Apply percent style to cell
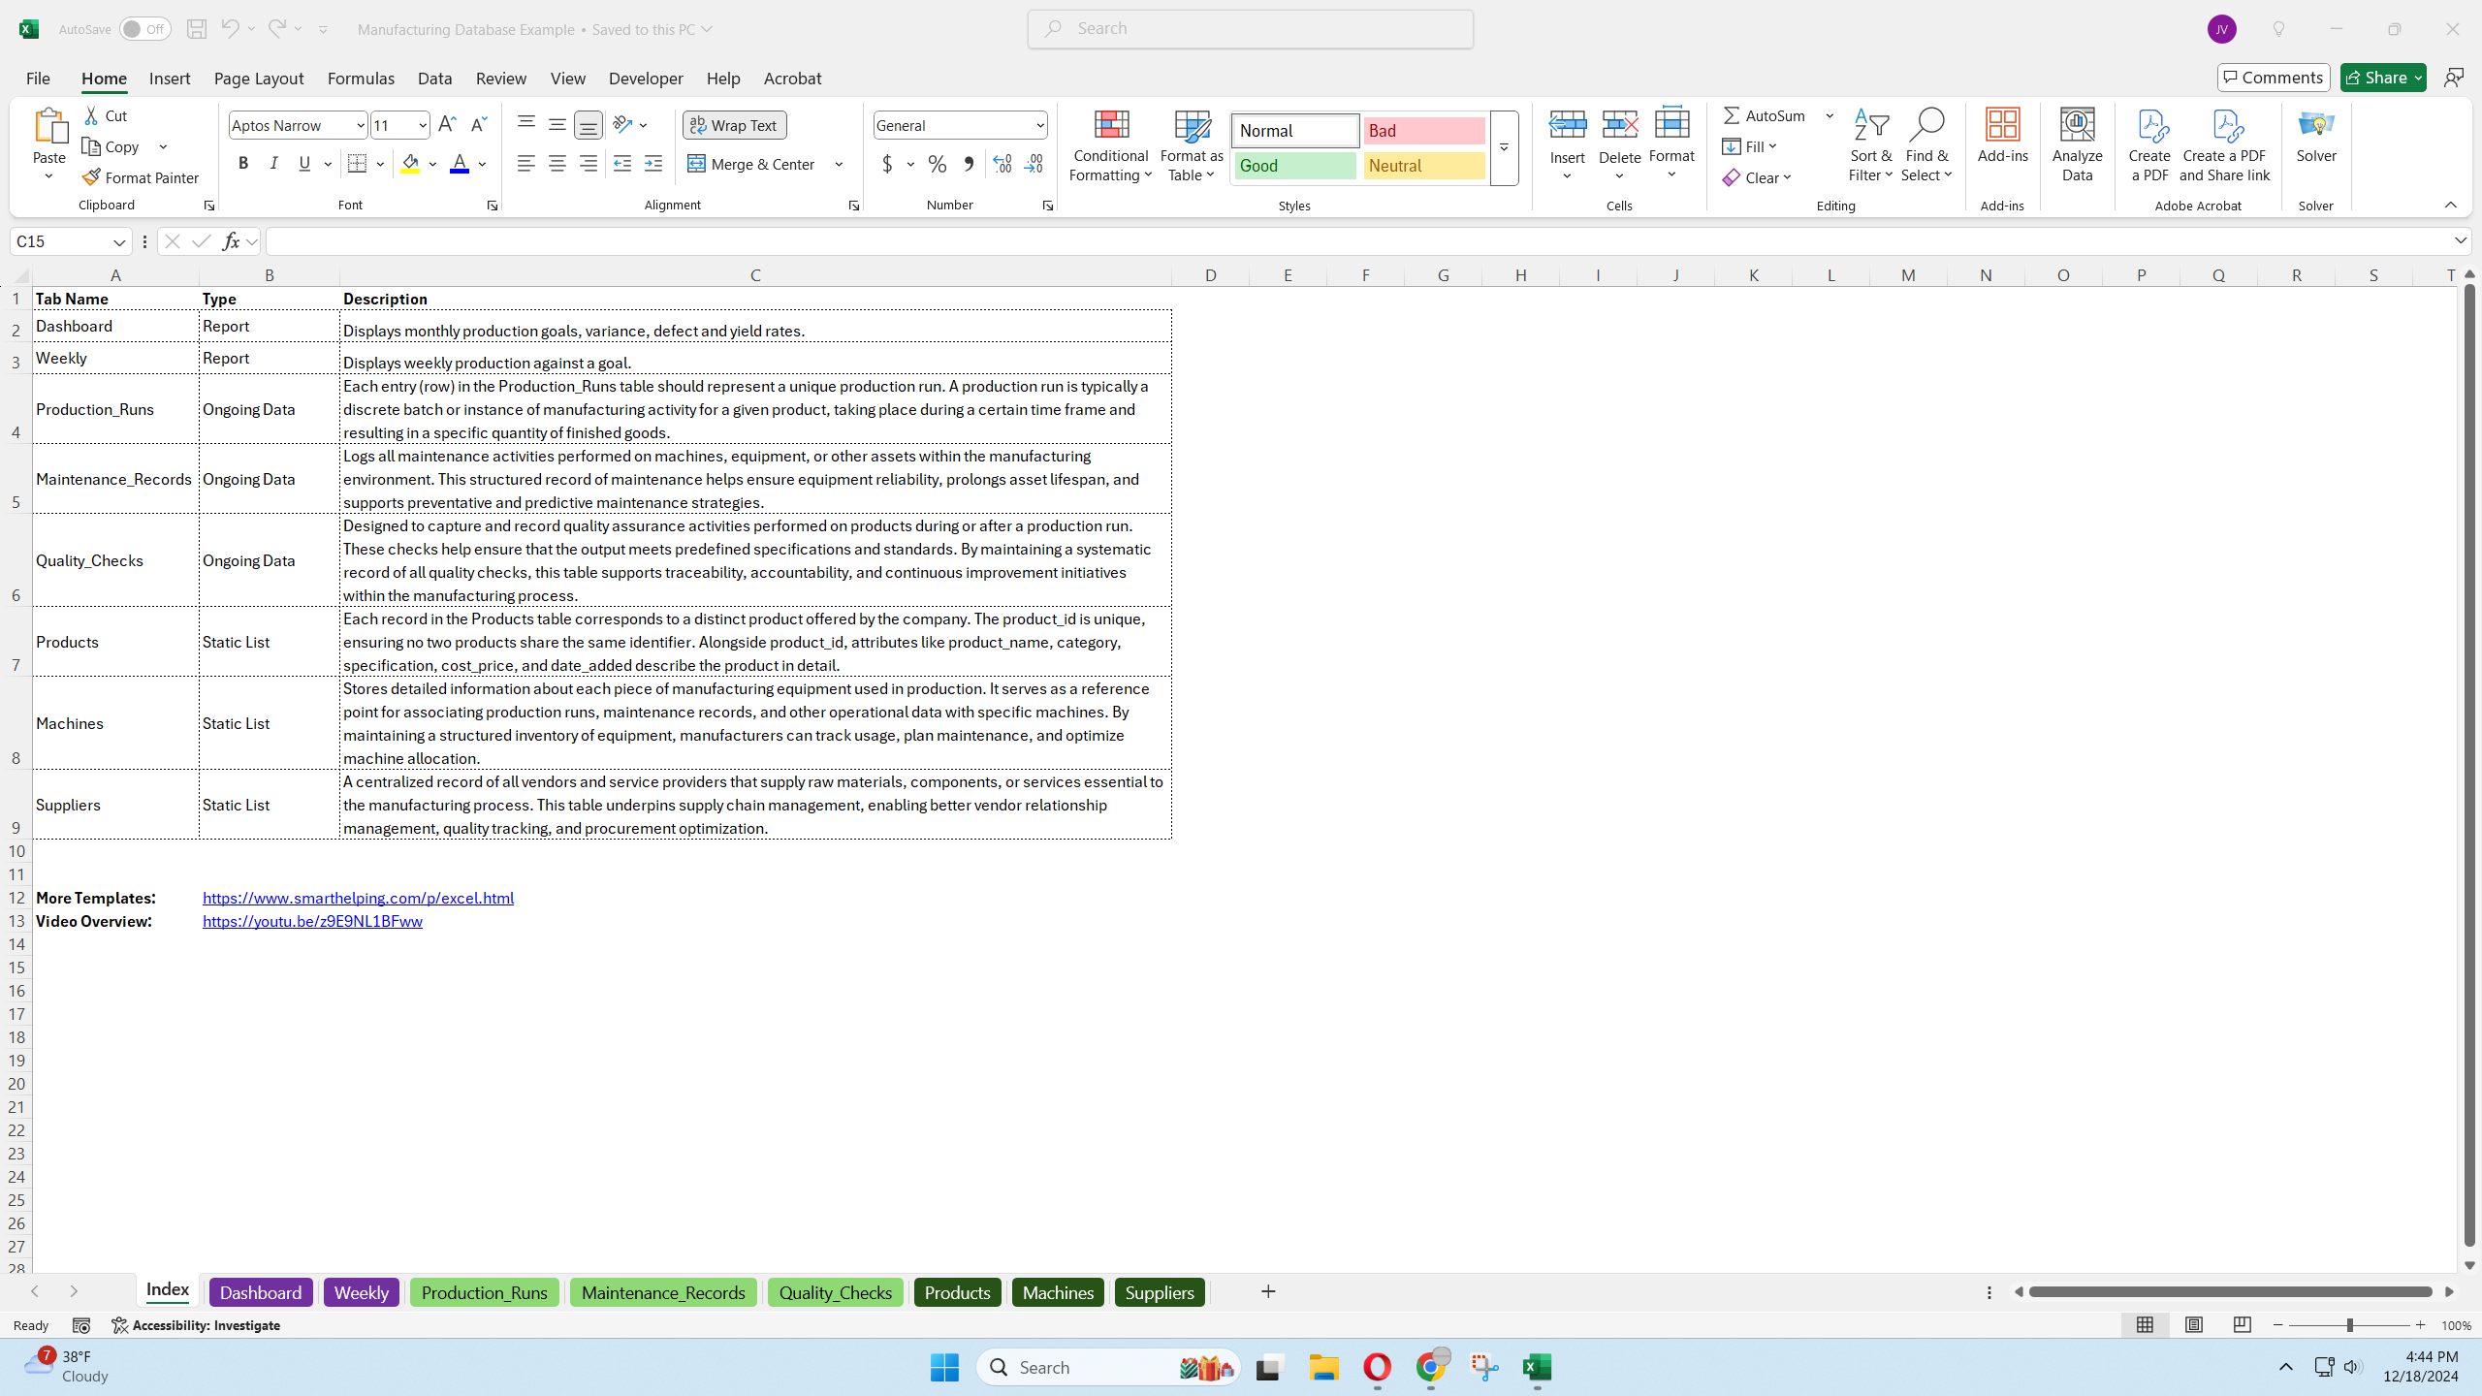 937,164
